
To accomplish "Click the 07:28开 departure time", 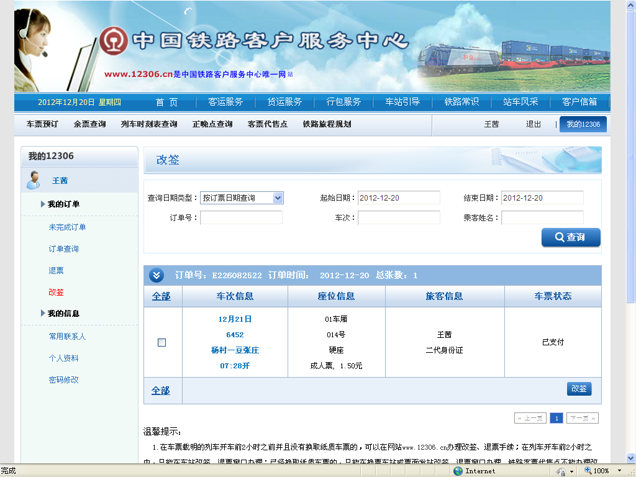I will pos(235,366).
